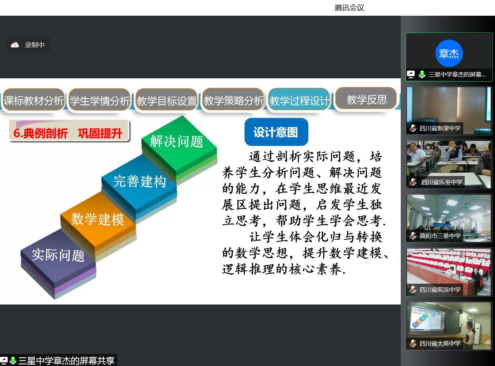Click the 章杰 blue avatar circle

pos(449,53)
